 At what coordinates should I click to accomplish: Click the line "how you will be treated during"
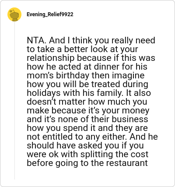(x=87, y=84)
